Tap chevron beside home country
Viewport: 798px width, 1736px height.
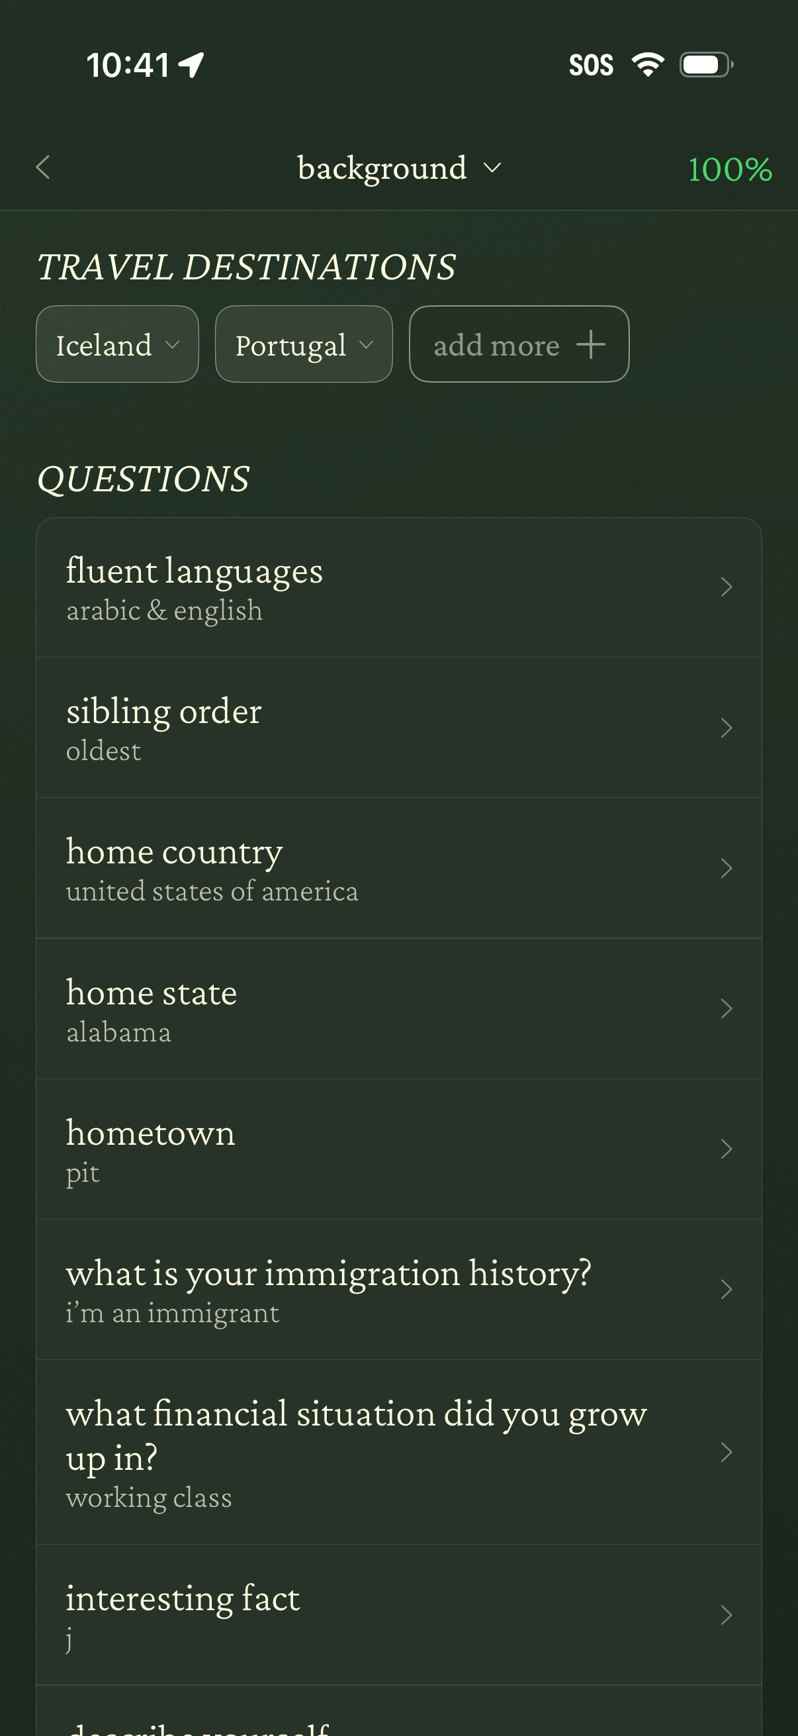pos(726,869)
